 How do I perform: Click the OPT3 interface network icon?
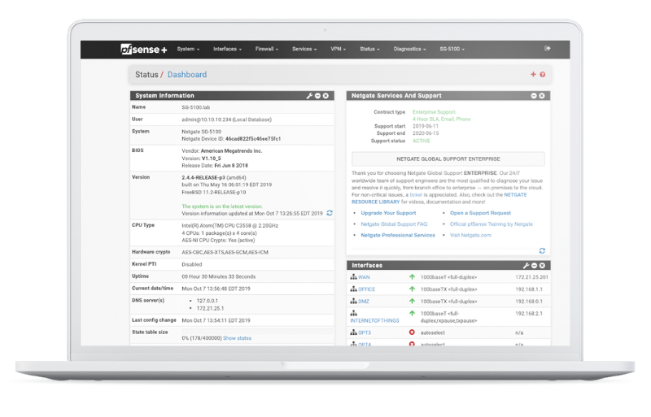tap(353, 332)
